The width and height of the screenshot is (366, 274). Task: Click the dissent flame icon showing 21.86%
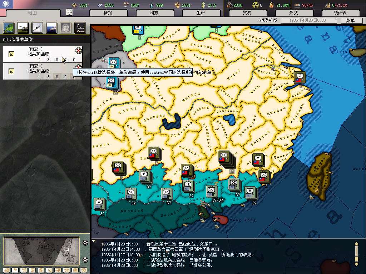pyautogui.click(x=272, y=5)
